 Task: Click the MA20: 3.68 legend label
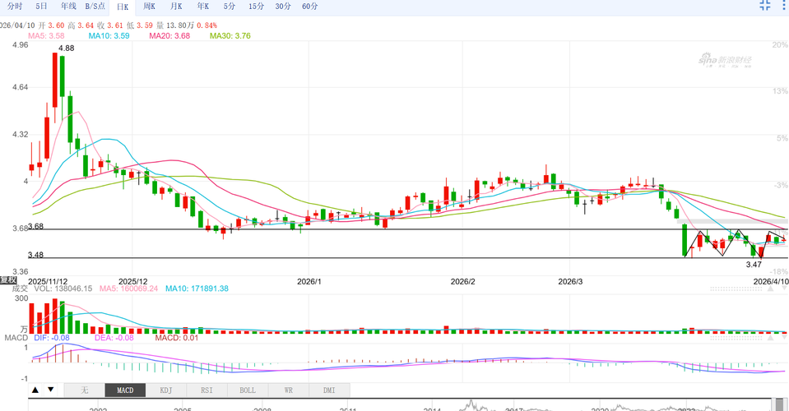coord(169,35)
